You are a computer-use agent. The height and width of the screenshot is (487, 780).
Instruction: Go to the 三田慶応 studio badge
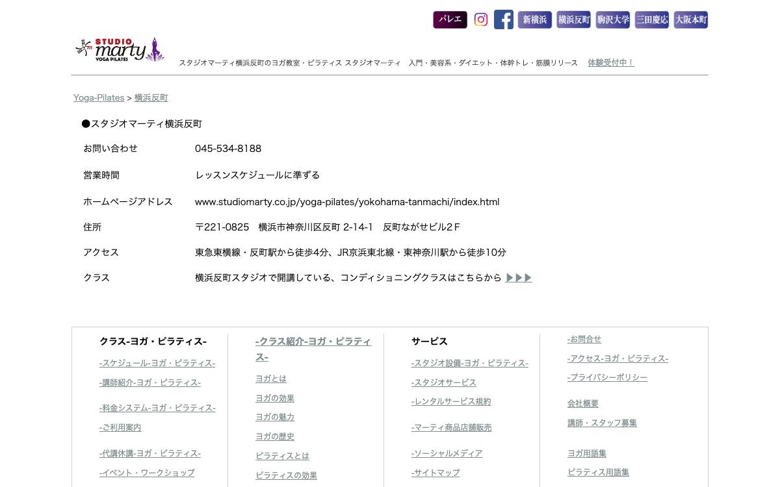pyautogui.click(x=652, y=19)
